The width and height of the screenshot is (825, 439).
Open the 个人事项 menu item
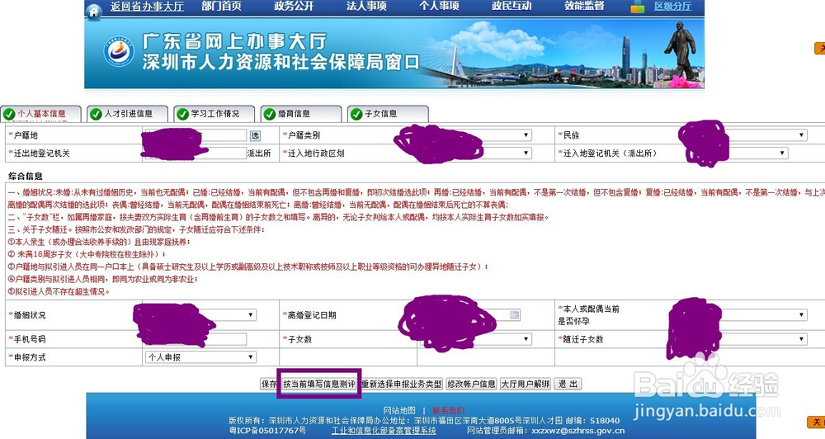439,6
